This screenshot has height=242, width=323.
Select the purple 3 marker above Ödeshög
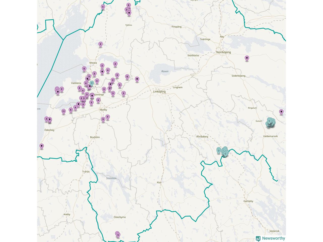[x=46, y=119]
